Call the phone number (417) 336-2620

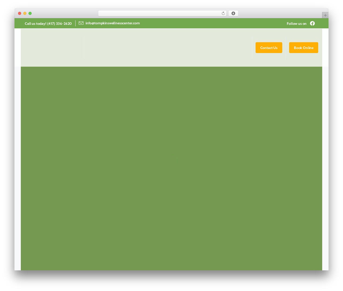(59, 24)
